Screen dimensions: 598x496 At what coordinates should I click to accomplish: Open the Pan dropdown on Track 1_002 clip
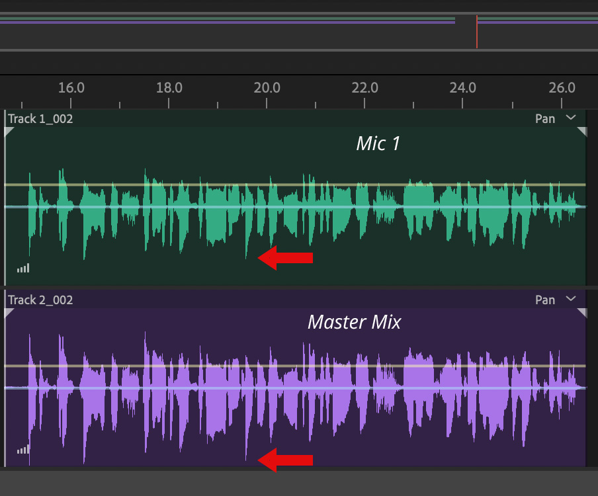[570, 118]
